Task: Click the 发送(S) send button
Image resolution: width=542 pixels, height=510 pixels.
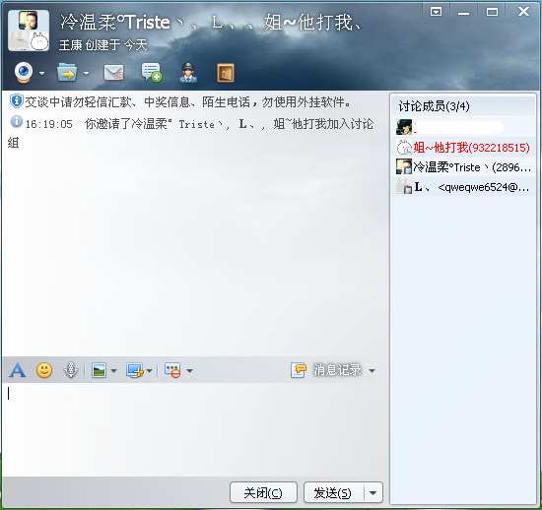Action: [x=333, y=492]
